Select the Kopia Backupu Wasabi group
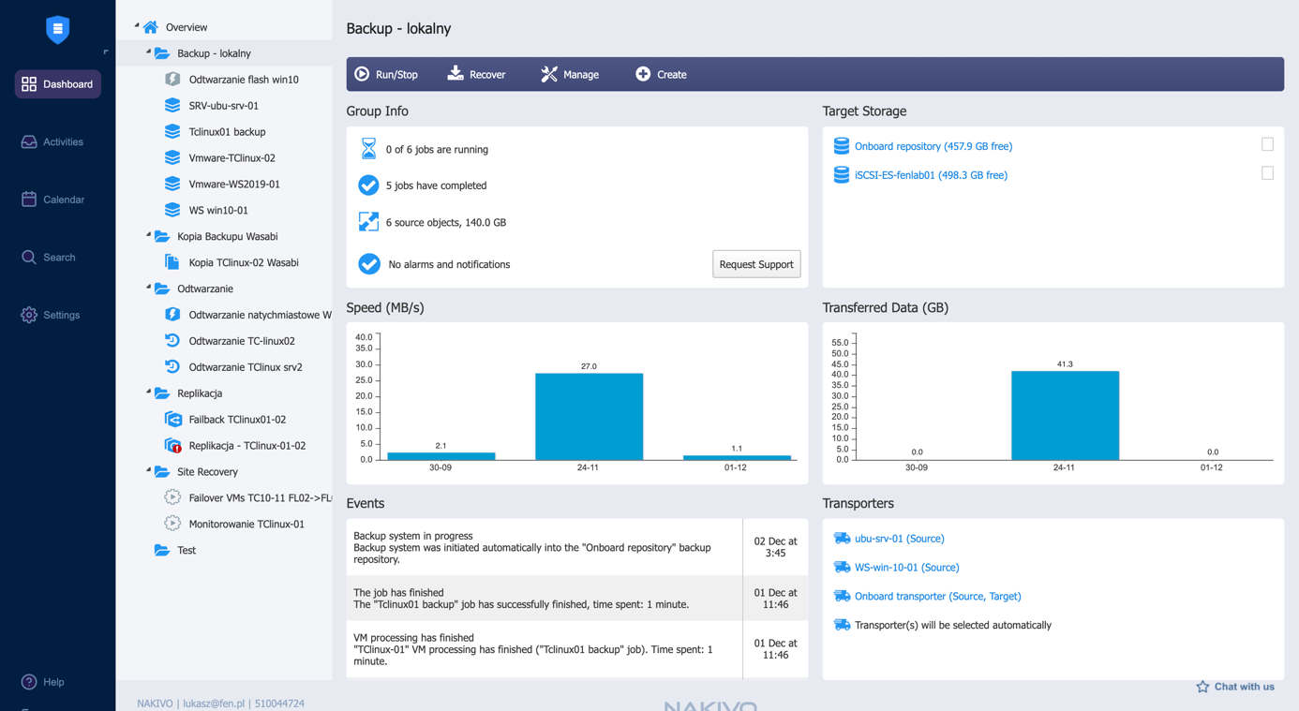 click(x=227, y=237)
